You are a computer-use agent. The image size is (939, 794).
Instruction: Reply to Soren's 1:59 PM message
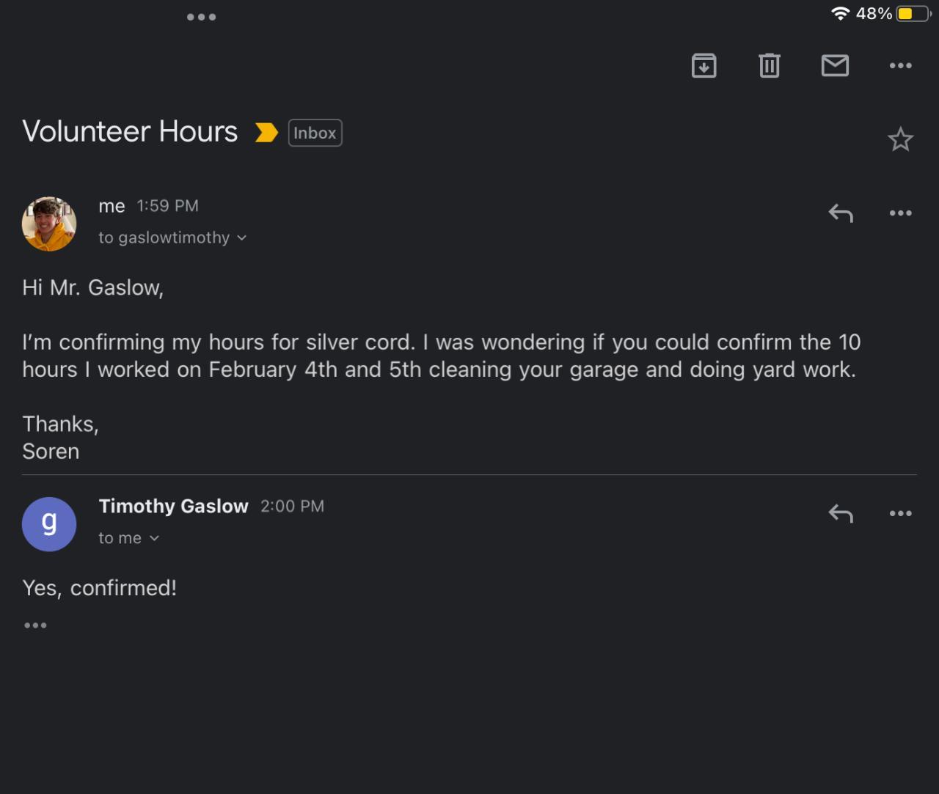point(841,213)
